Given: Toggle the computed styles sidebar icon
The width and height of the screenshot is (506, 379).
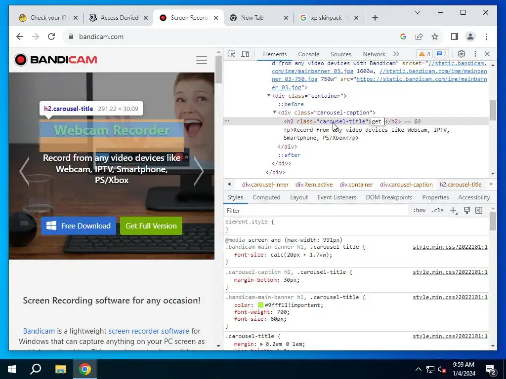Looking at the screenshot, I should click(479, 210).
